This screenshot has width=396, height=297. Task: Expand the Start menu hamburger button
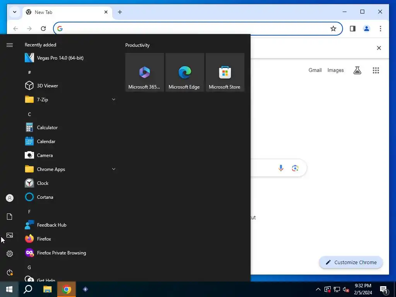(10, 45)
